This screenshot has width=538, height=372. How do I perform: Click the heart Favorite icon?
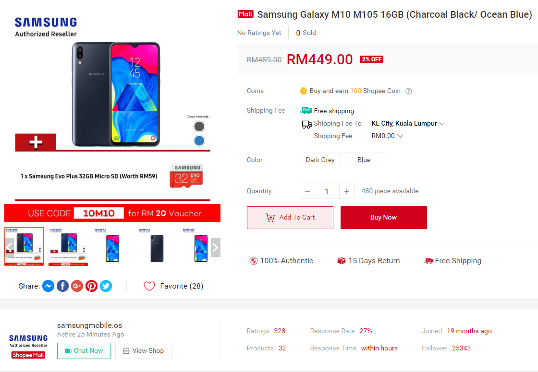[x=149, y=286]
